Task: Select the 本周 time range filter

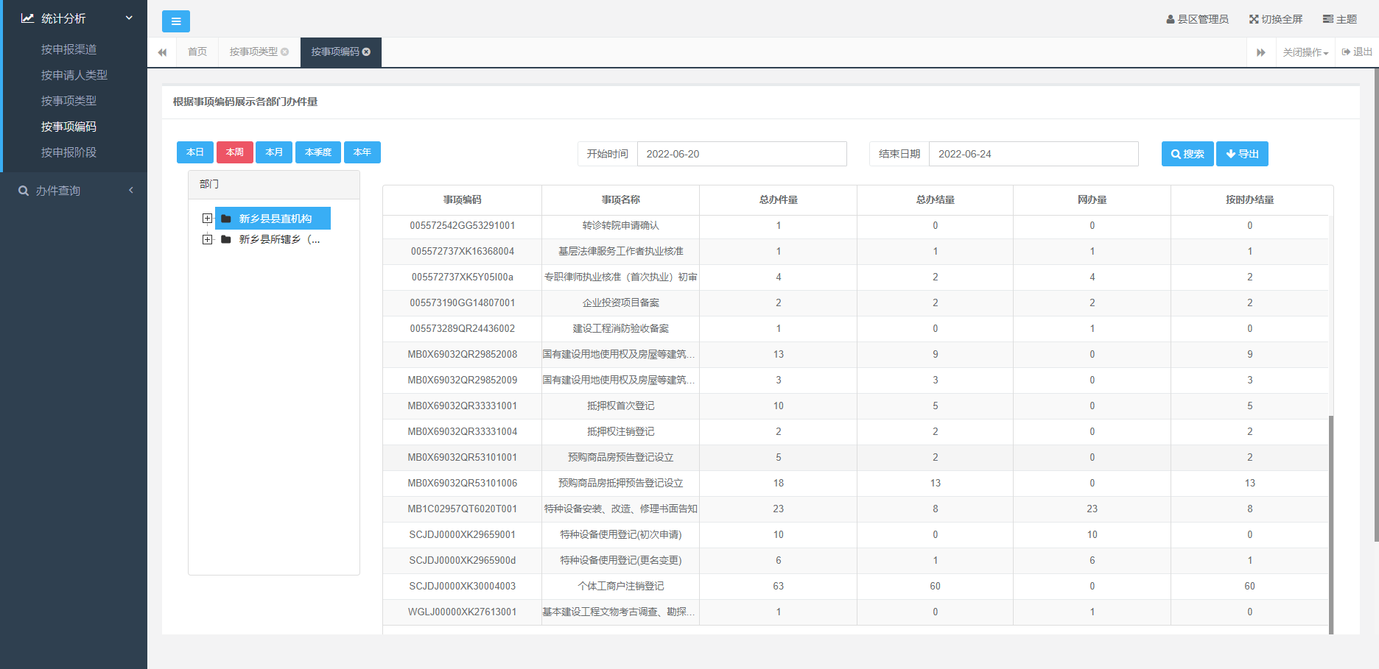Action: [234, 152]
